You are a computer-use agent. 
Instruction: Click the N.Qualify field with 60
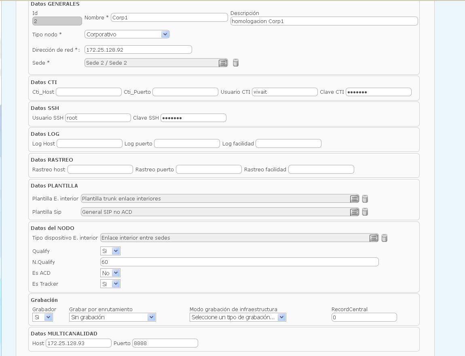[x=240, y=262]
